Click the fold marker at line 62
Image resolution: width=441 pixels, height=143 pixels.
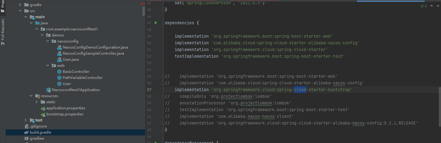pos(163,123)
